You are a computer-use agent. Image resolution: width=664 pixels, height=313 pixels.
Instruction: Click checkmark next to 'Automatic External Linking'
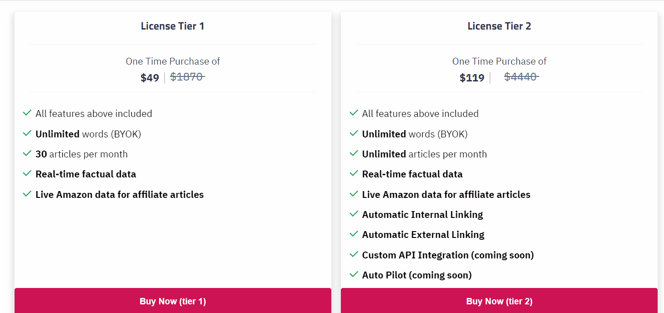click(354, 234)
